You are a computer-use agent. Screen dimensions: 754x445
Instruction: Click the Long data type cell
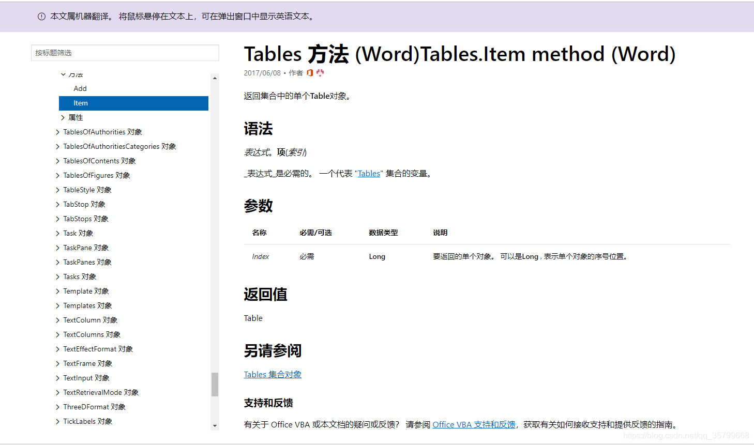pyautogui.click(x=377, y=256)
